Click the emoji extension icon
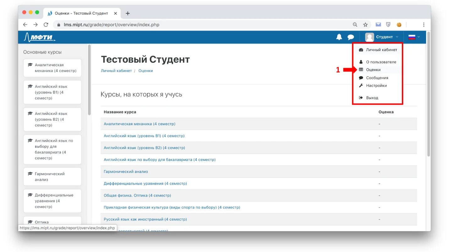This screenshot has width=449, height=252. 399,24
